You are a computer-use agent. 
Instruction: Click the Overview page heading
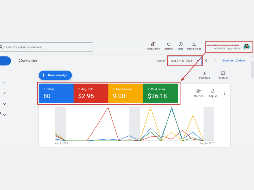(x=28, y=61)
